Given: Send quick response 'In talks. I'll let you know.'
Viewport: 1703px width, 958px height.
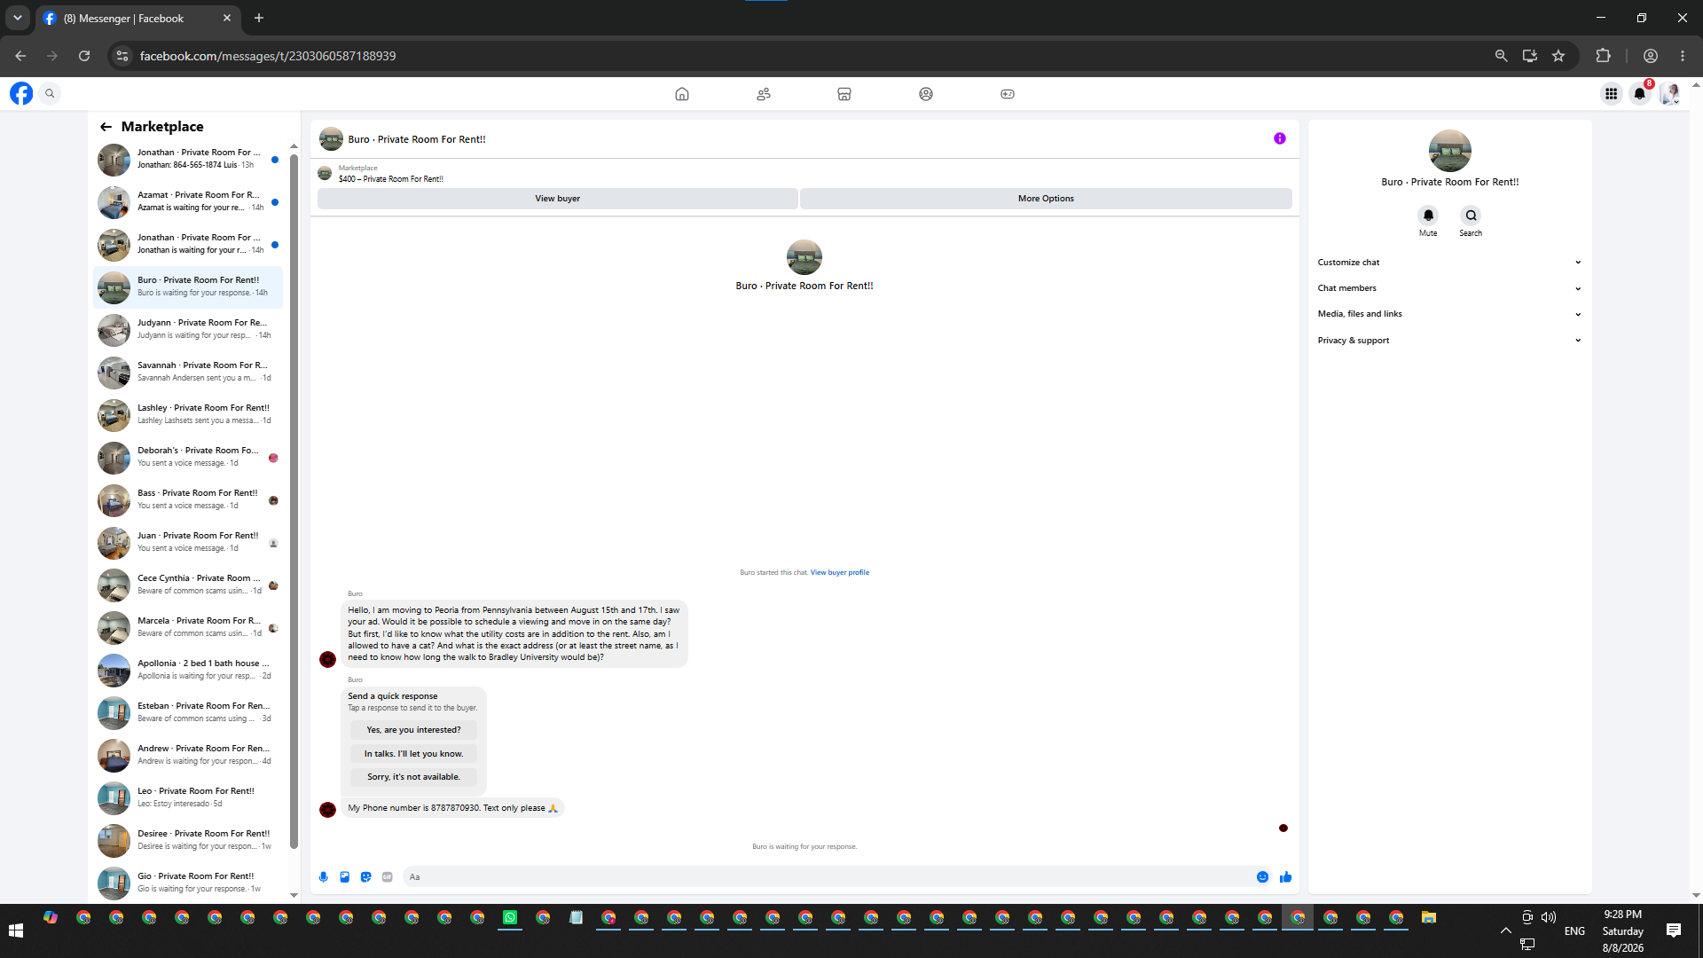Looking at the screenshot, I should pos(413,754).
